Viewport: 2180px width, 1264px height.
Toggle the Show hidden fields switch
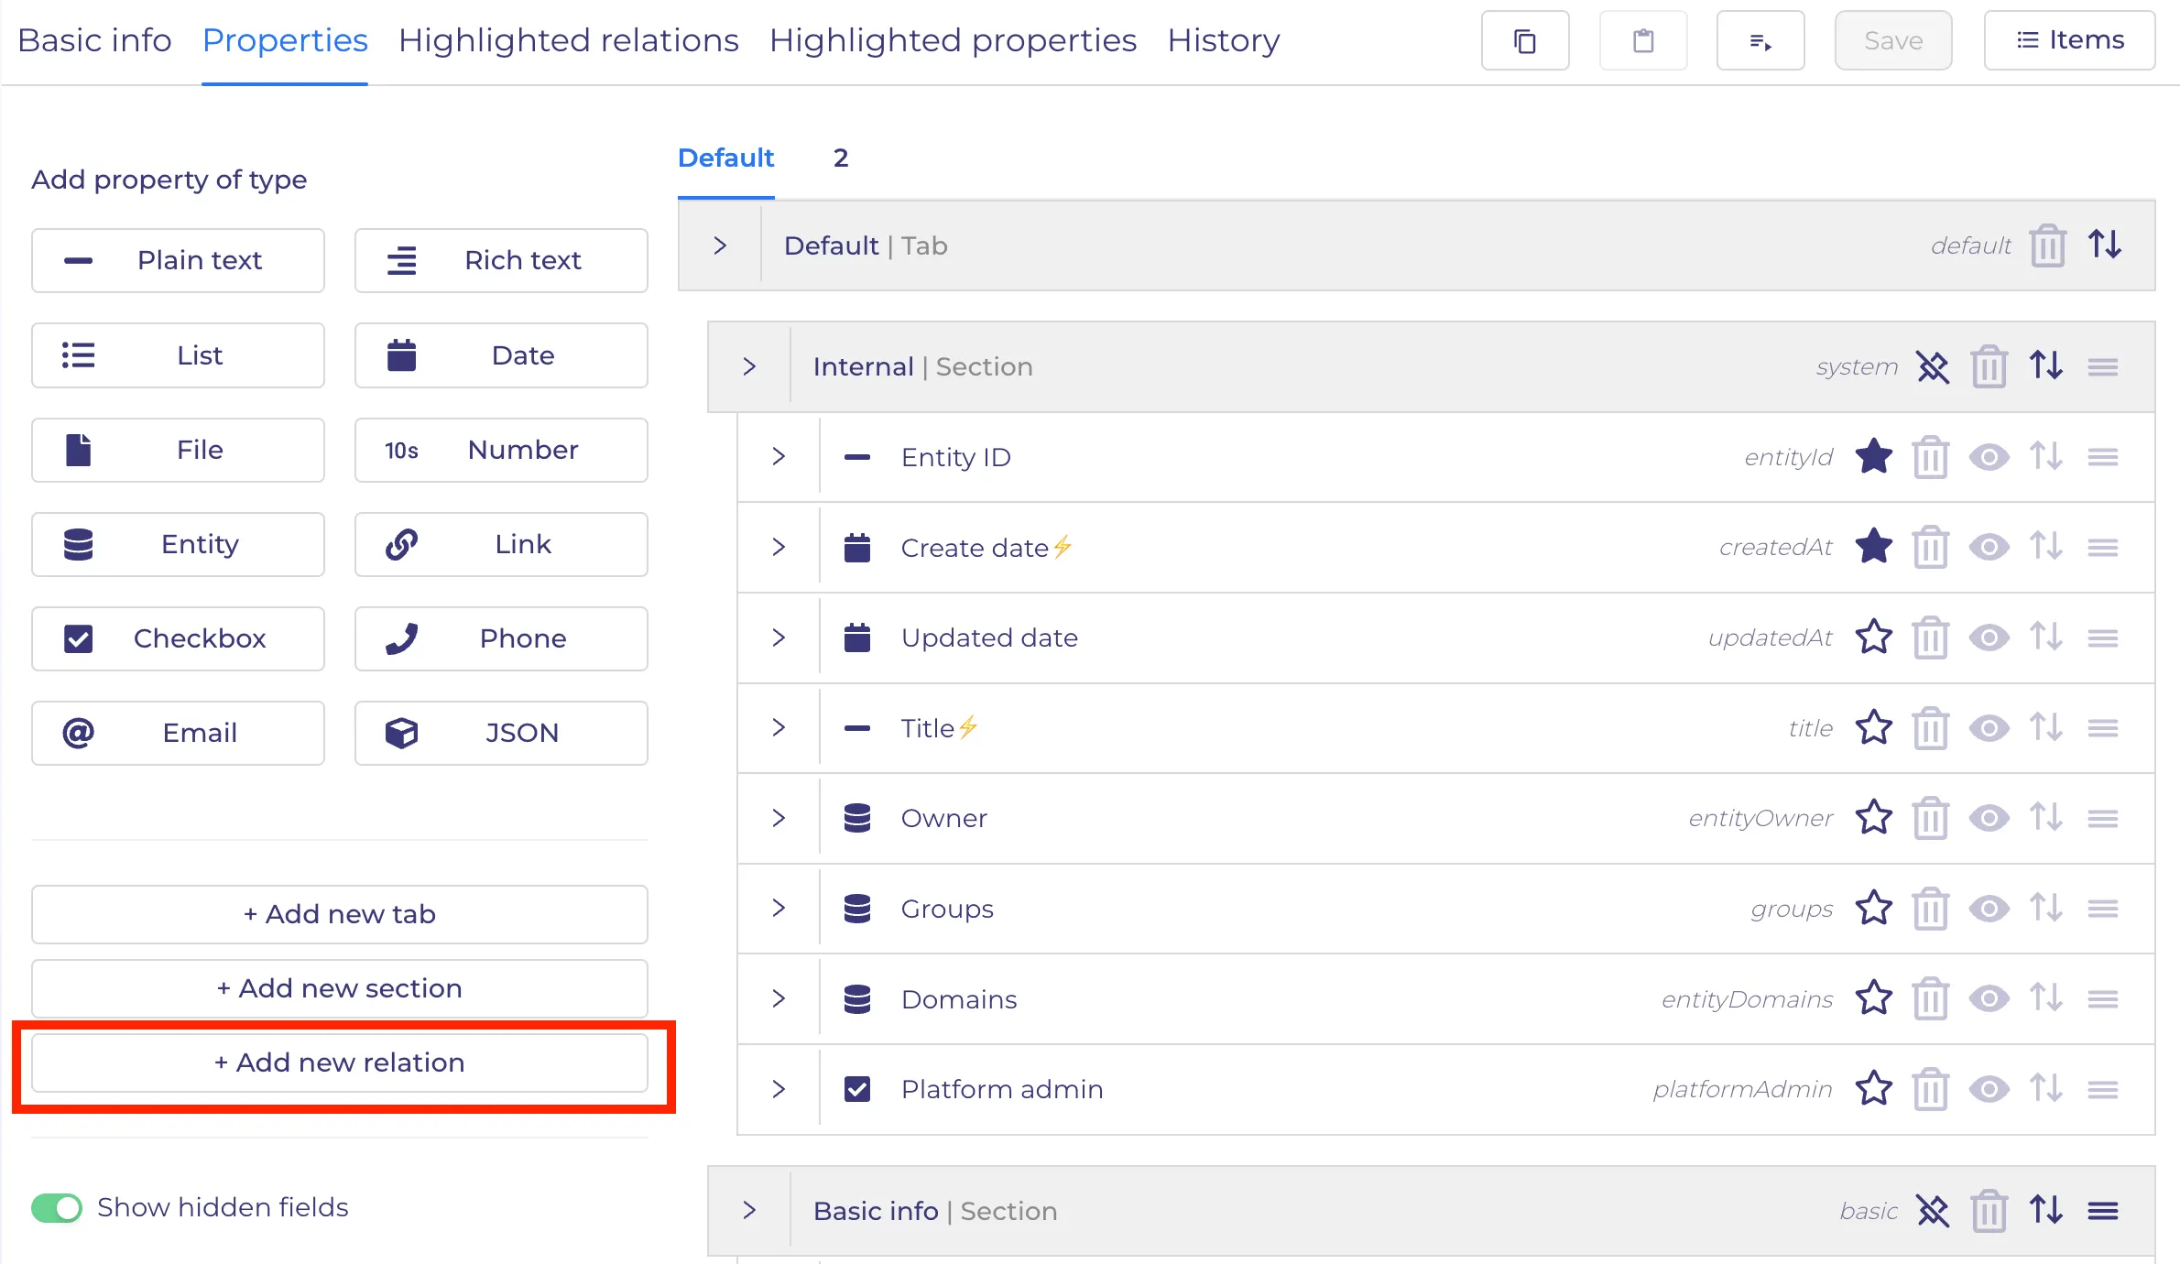57,1207
